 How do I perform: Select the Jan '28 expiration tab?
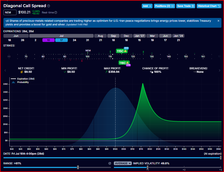(178, 36)
